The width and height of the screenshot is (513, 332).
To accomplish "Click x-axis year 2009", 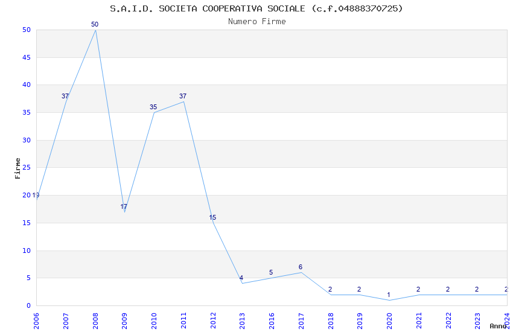I will [x=124, y=321].
